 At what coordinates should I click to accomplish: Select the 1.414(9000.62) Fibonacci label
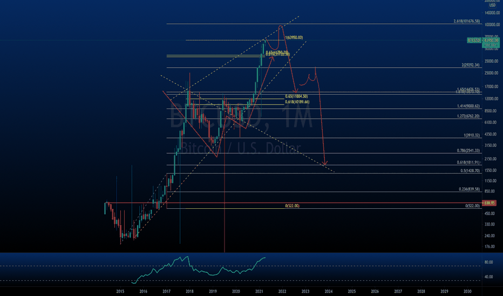(468, 106)
